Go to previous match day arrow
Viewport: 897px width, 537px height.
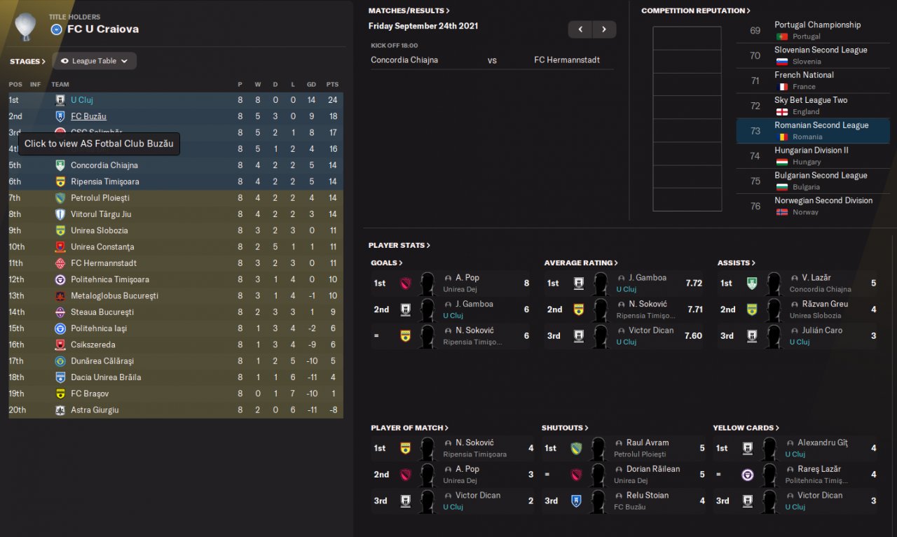pos(580,29)
